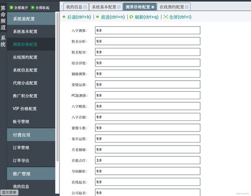Screen dimensions: 251x196
Task: Refresh the page with 刷新(ctrl+q)
Action: tap(144, 17)
